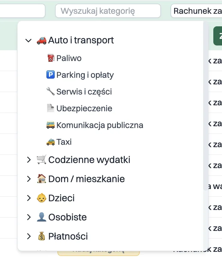This screenshot has height=259, width=222.
Task: Select the fuel pump icon beside Paliwo
Action: click(51, 58)
